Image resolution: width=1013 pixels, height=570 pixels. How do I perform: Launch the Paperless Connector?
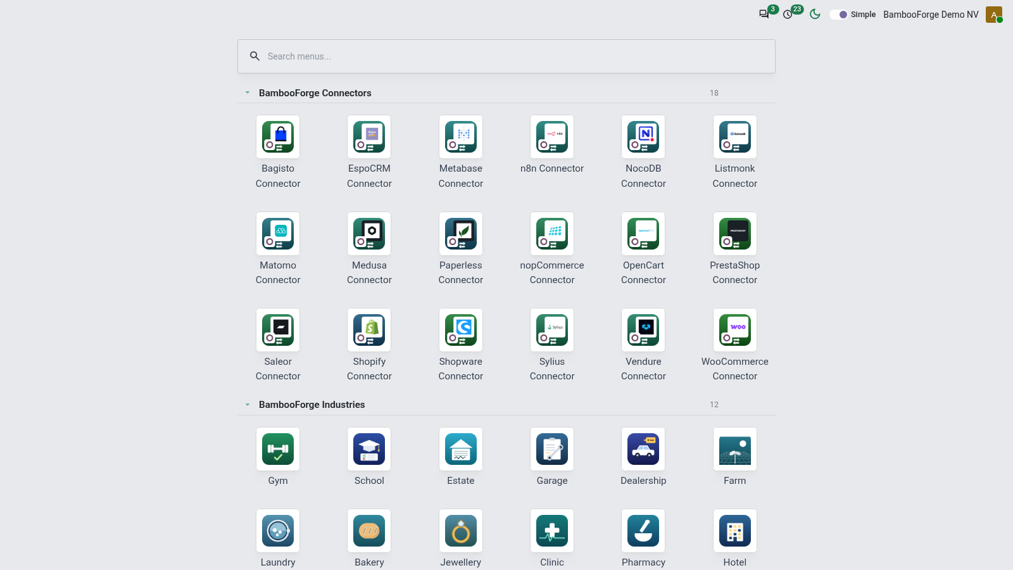(x=461, y=234)
